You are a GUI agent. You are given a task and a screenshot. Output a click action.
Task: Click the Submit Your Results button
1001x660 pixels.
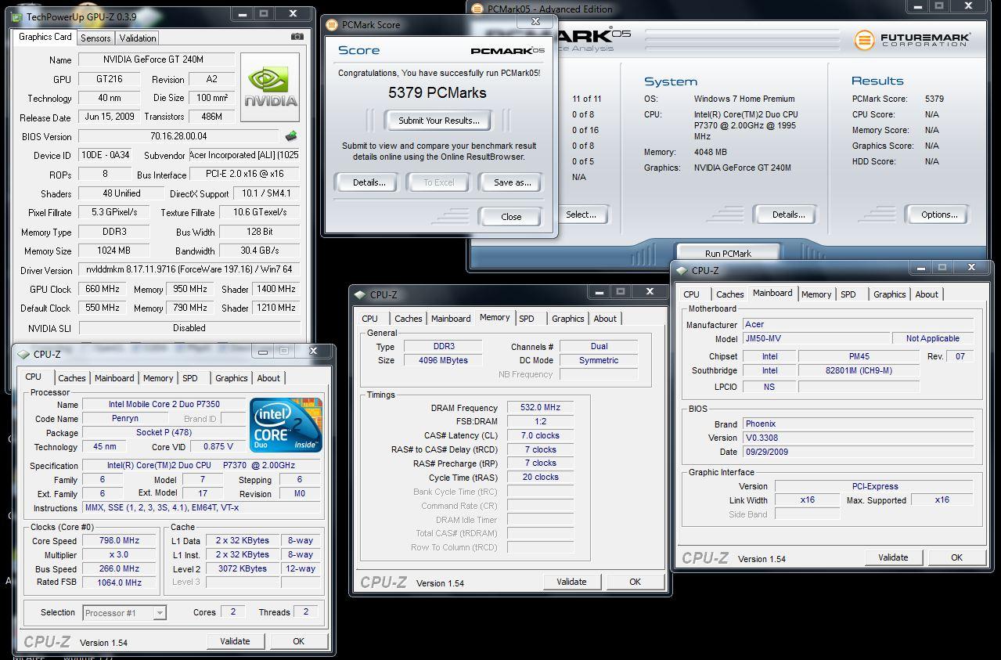[x=438, y=121]
